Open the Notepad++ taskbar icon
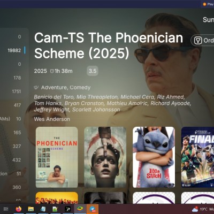 point(55,209)
